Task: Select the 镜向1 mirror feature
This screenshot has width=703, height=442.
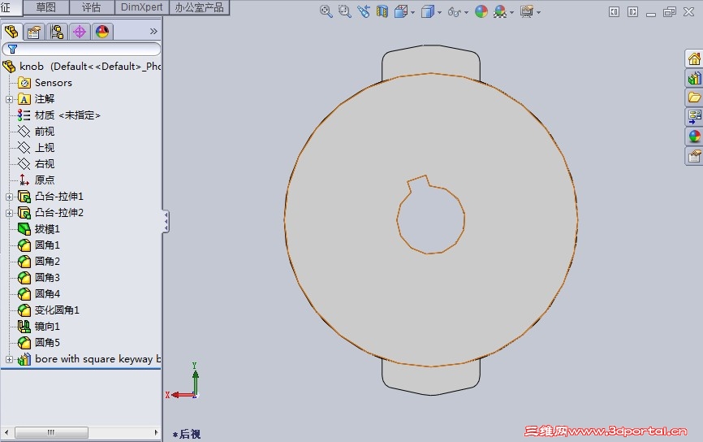Action: (38, 327)
